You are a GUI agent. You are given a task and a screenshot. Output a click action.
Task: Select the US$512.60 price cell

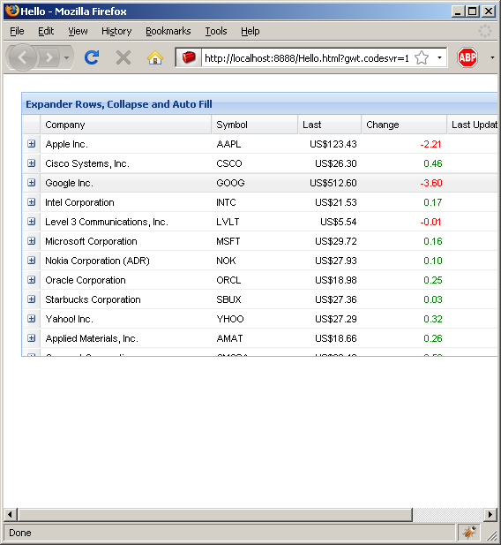[x=333, y=183]
